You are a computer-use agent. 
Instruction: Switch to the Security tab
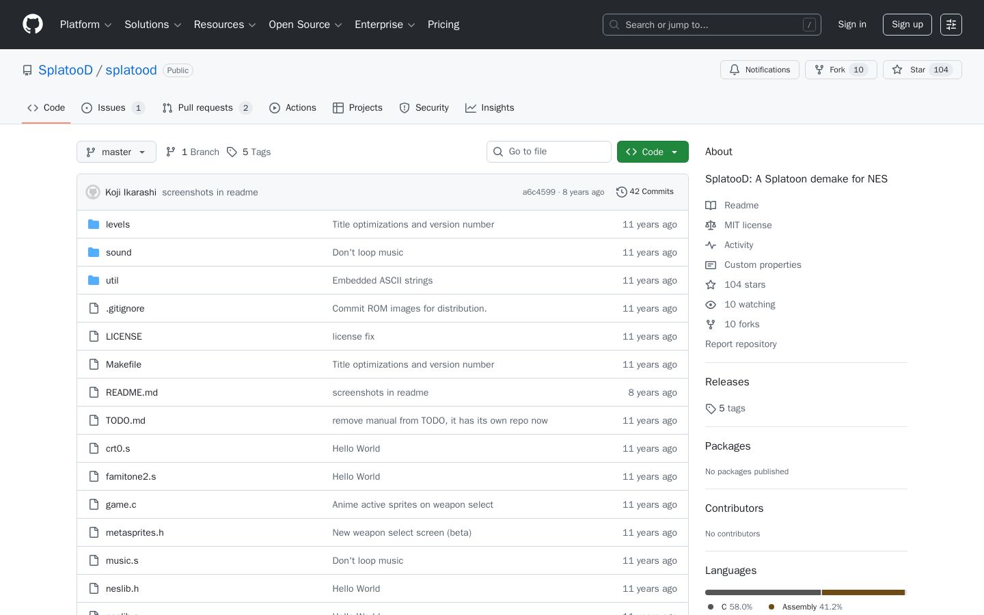(x=424, y=108)
